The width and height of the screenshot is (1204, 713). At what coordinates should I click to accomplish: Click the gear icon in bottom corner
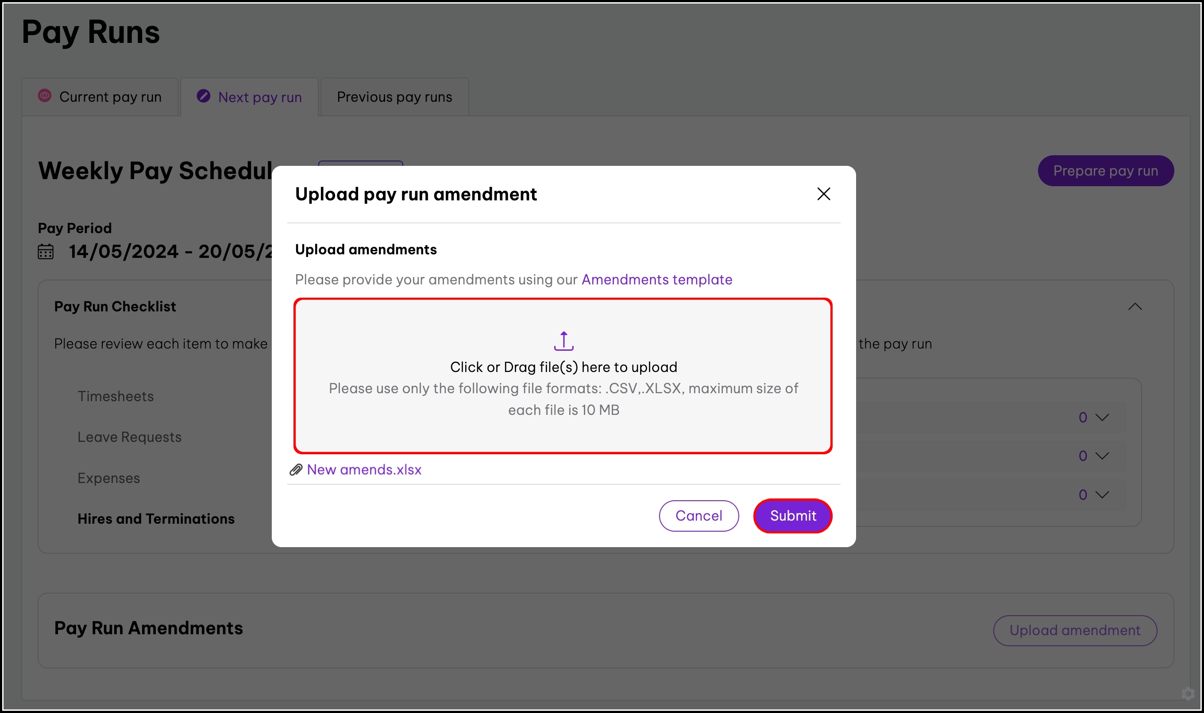tap(1188, 694)
